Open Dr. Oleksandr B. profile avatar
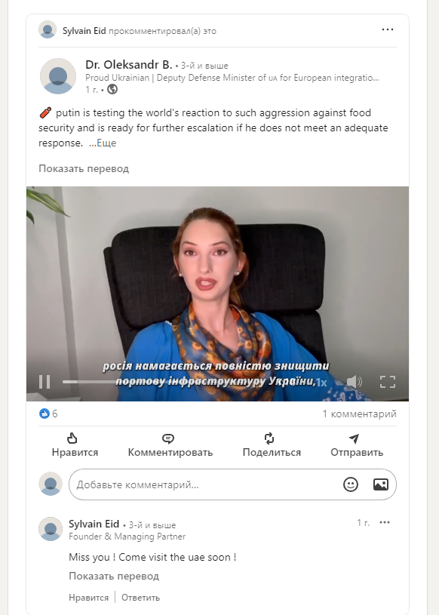Image resolution: width=439 pixels, height=615 pixels. point(58,76)
